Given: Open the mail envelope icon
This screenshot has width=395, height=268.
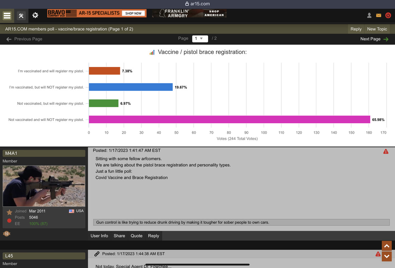Looking at the screenshot, I should pos(378,15).
